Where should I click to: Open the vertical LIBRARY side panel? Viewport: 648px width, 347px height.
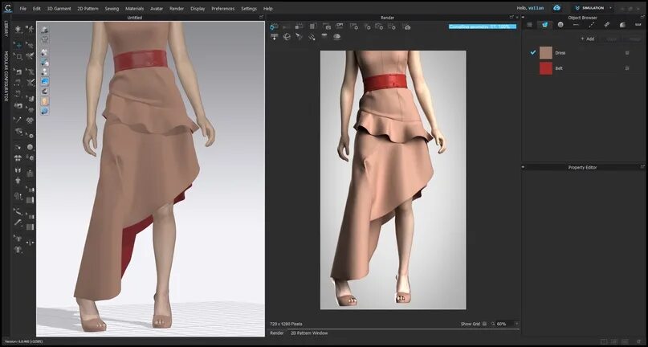[x=6, y=30]
